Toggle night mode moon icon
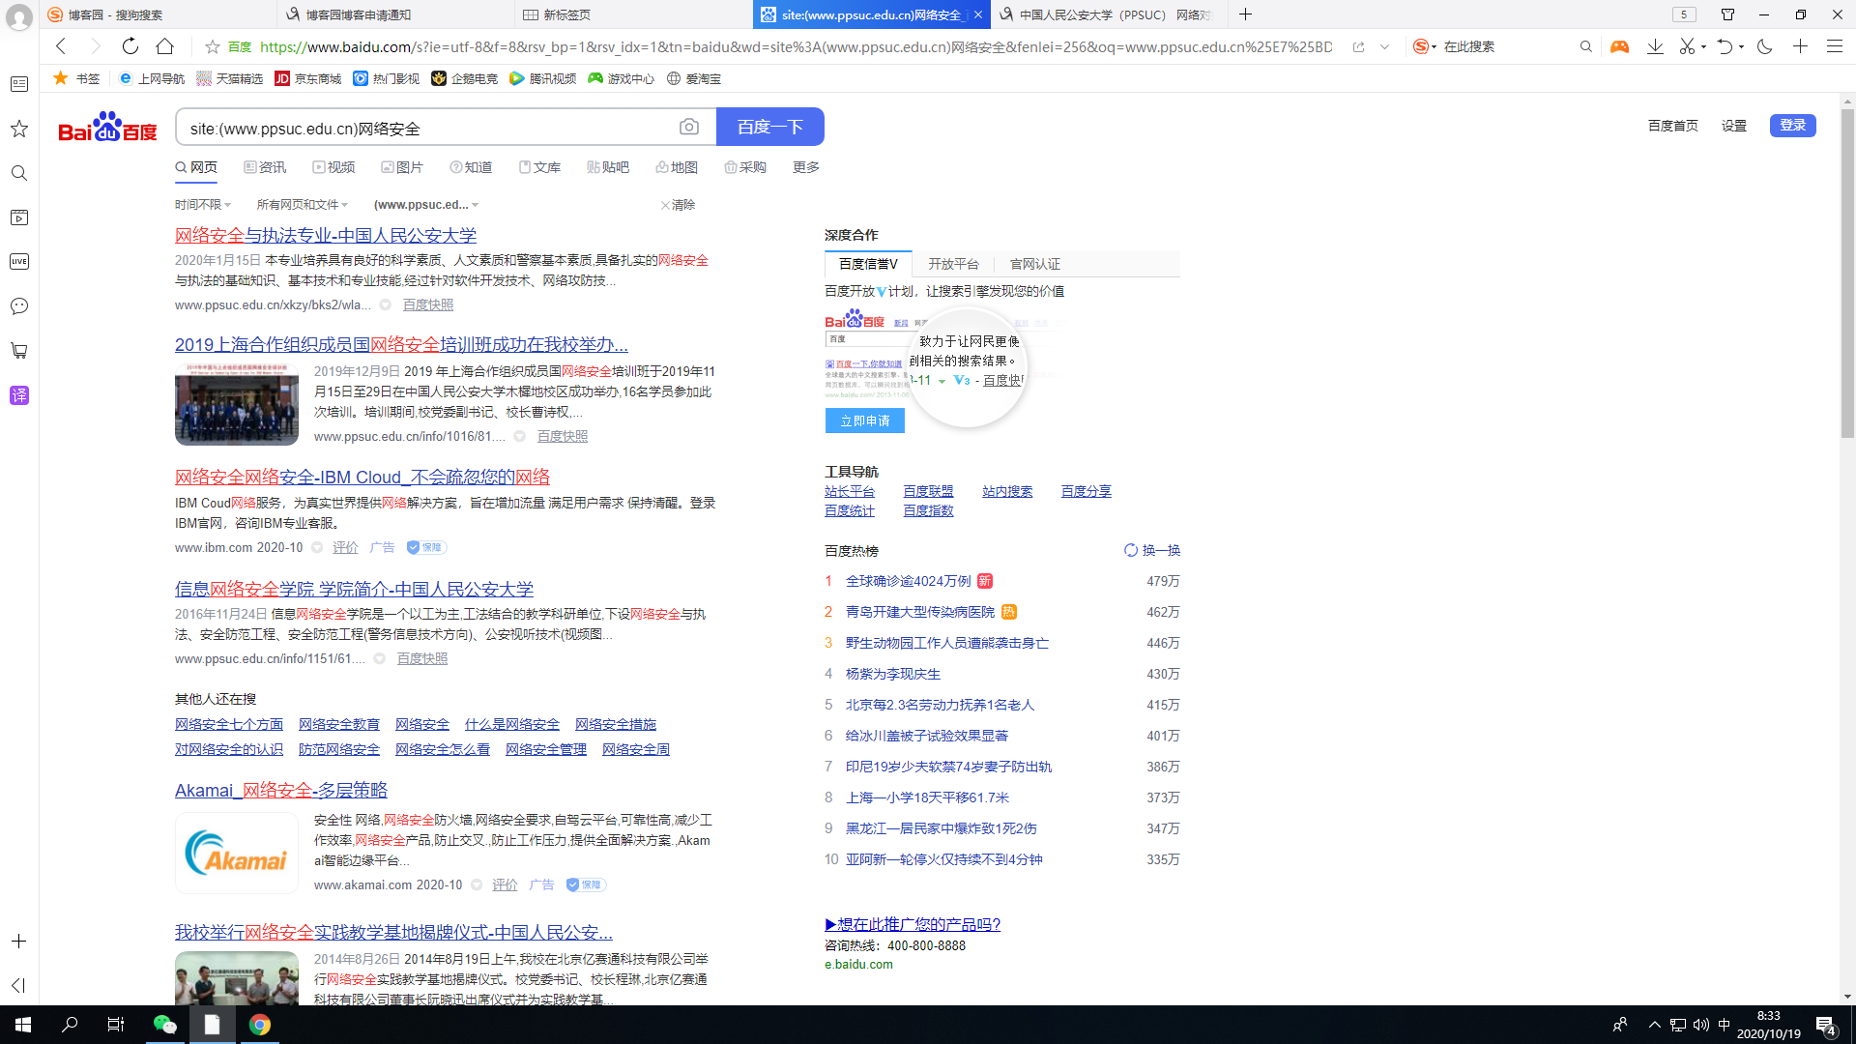Viewport: 1856px width, 1044px height. point(1764,46)
